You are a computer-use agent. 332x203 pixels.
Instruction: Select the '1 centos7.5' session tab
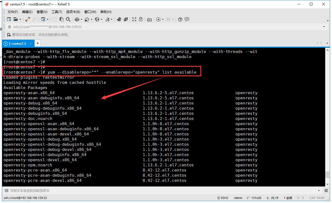pos(18,43)
